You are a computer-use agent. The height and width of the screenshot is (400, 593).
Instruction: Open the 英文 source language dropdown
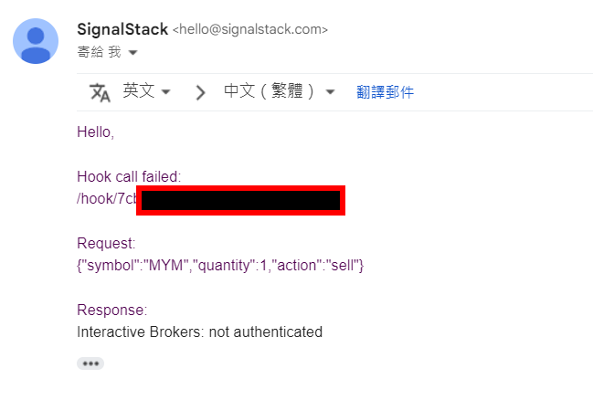click(147, 91)
